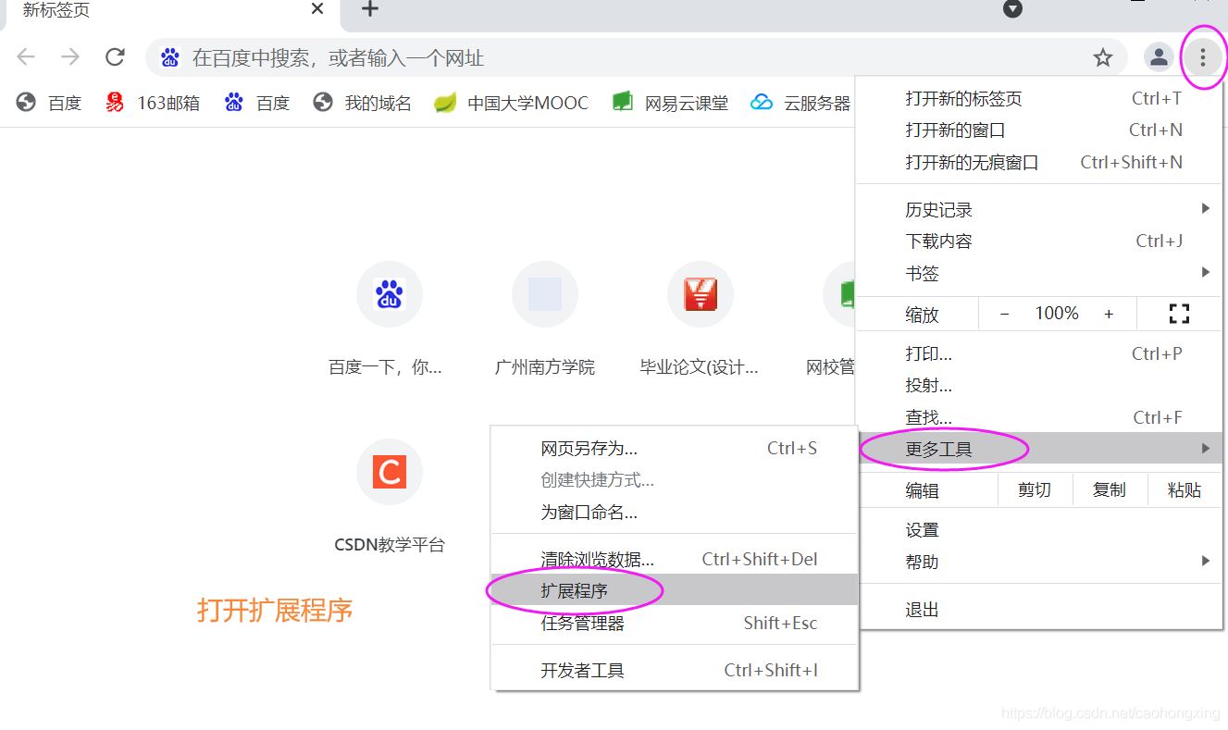The height and width of the screenshot is (730, 1228).
Task: Decrease zoom with the minus button
Action: click(x=1005, y=314)
